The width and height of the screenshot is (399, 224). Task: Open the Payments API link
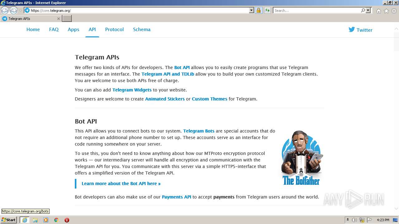click(176, 197)
